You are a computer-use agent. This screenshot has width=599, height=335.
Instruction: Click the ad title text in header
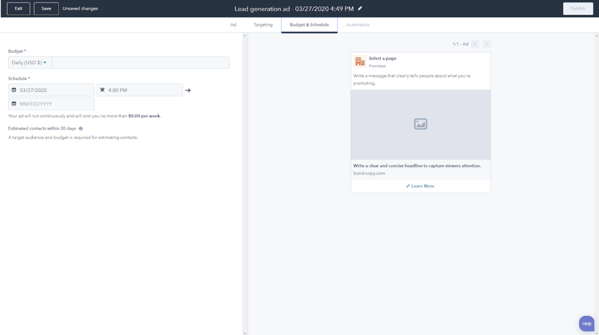click(294, 9)
